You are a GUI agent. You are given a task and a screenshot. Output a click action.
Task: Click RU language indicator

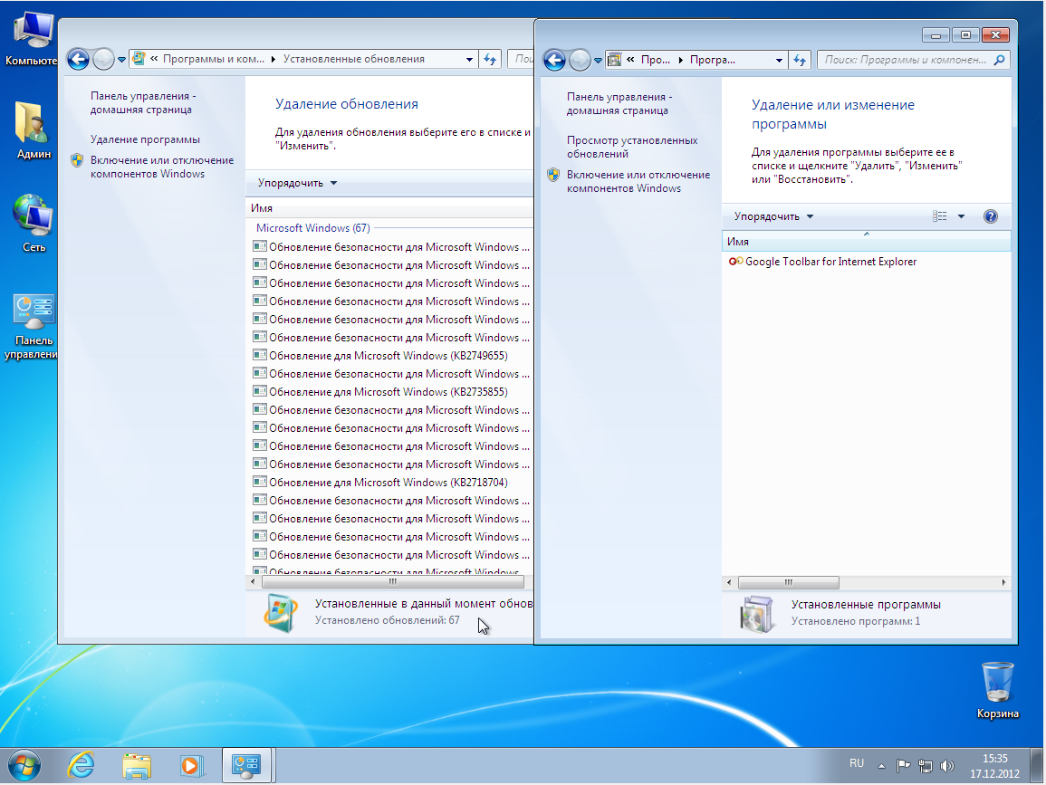pyautogui.click(x=857, y=763)
